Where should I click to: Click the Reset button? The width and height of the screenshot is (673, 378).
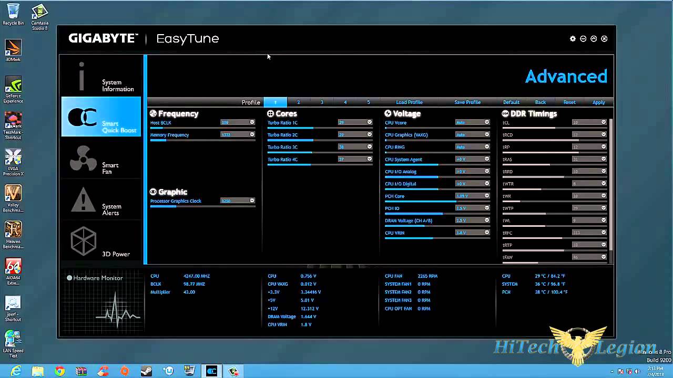pos(569,102)
